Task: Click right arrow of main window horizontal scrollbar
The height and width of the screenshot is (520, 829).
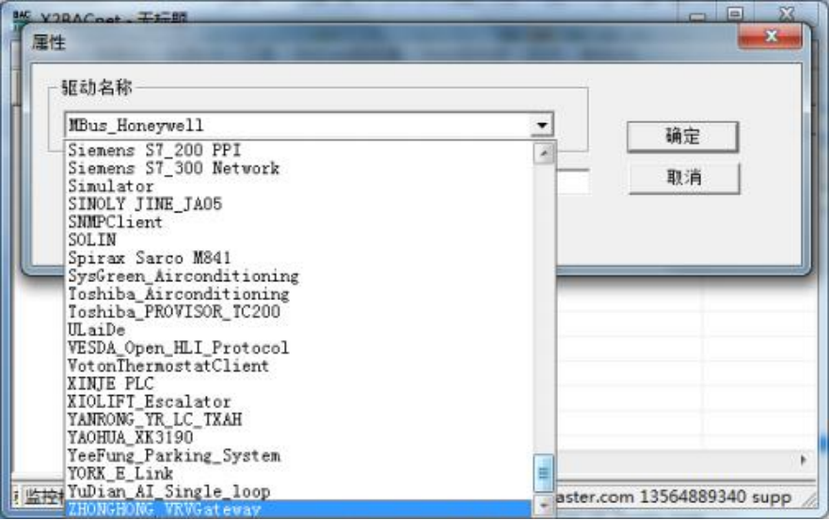Action: [x=804, y=460]
